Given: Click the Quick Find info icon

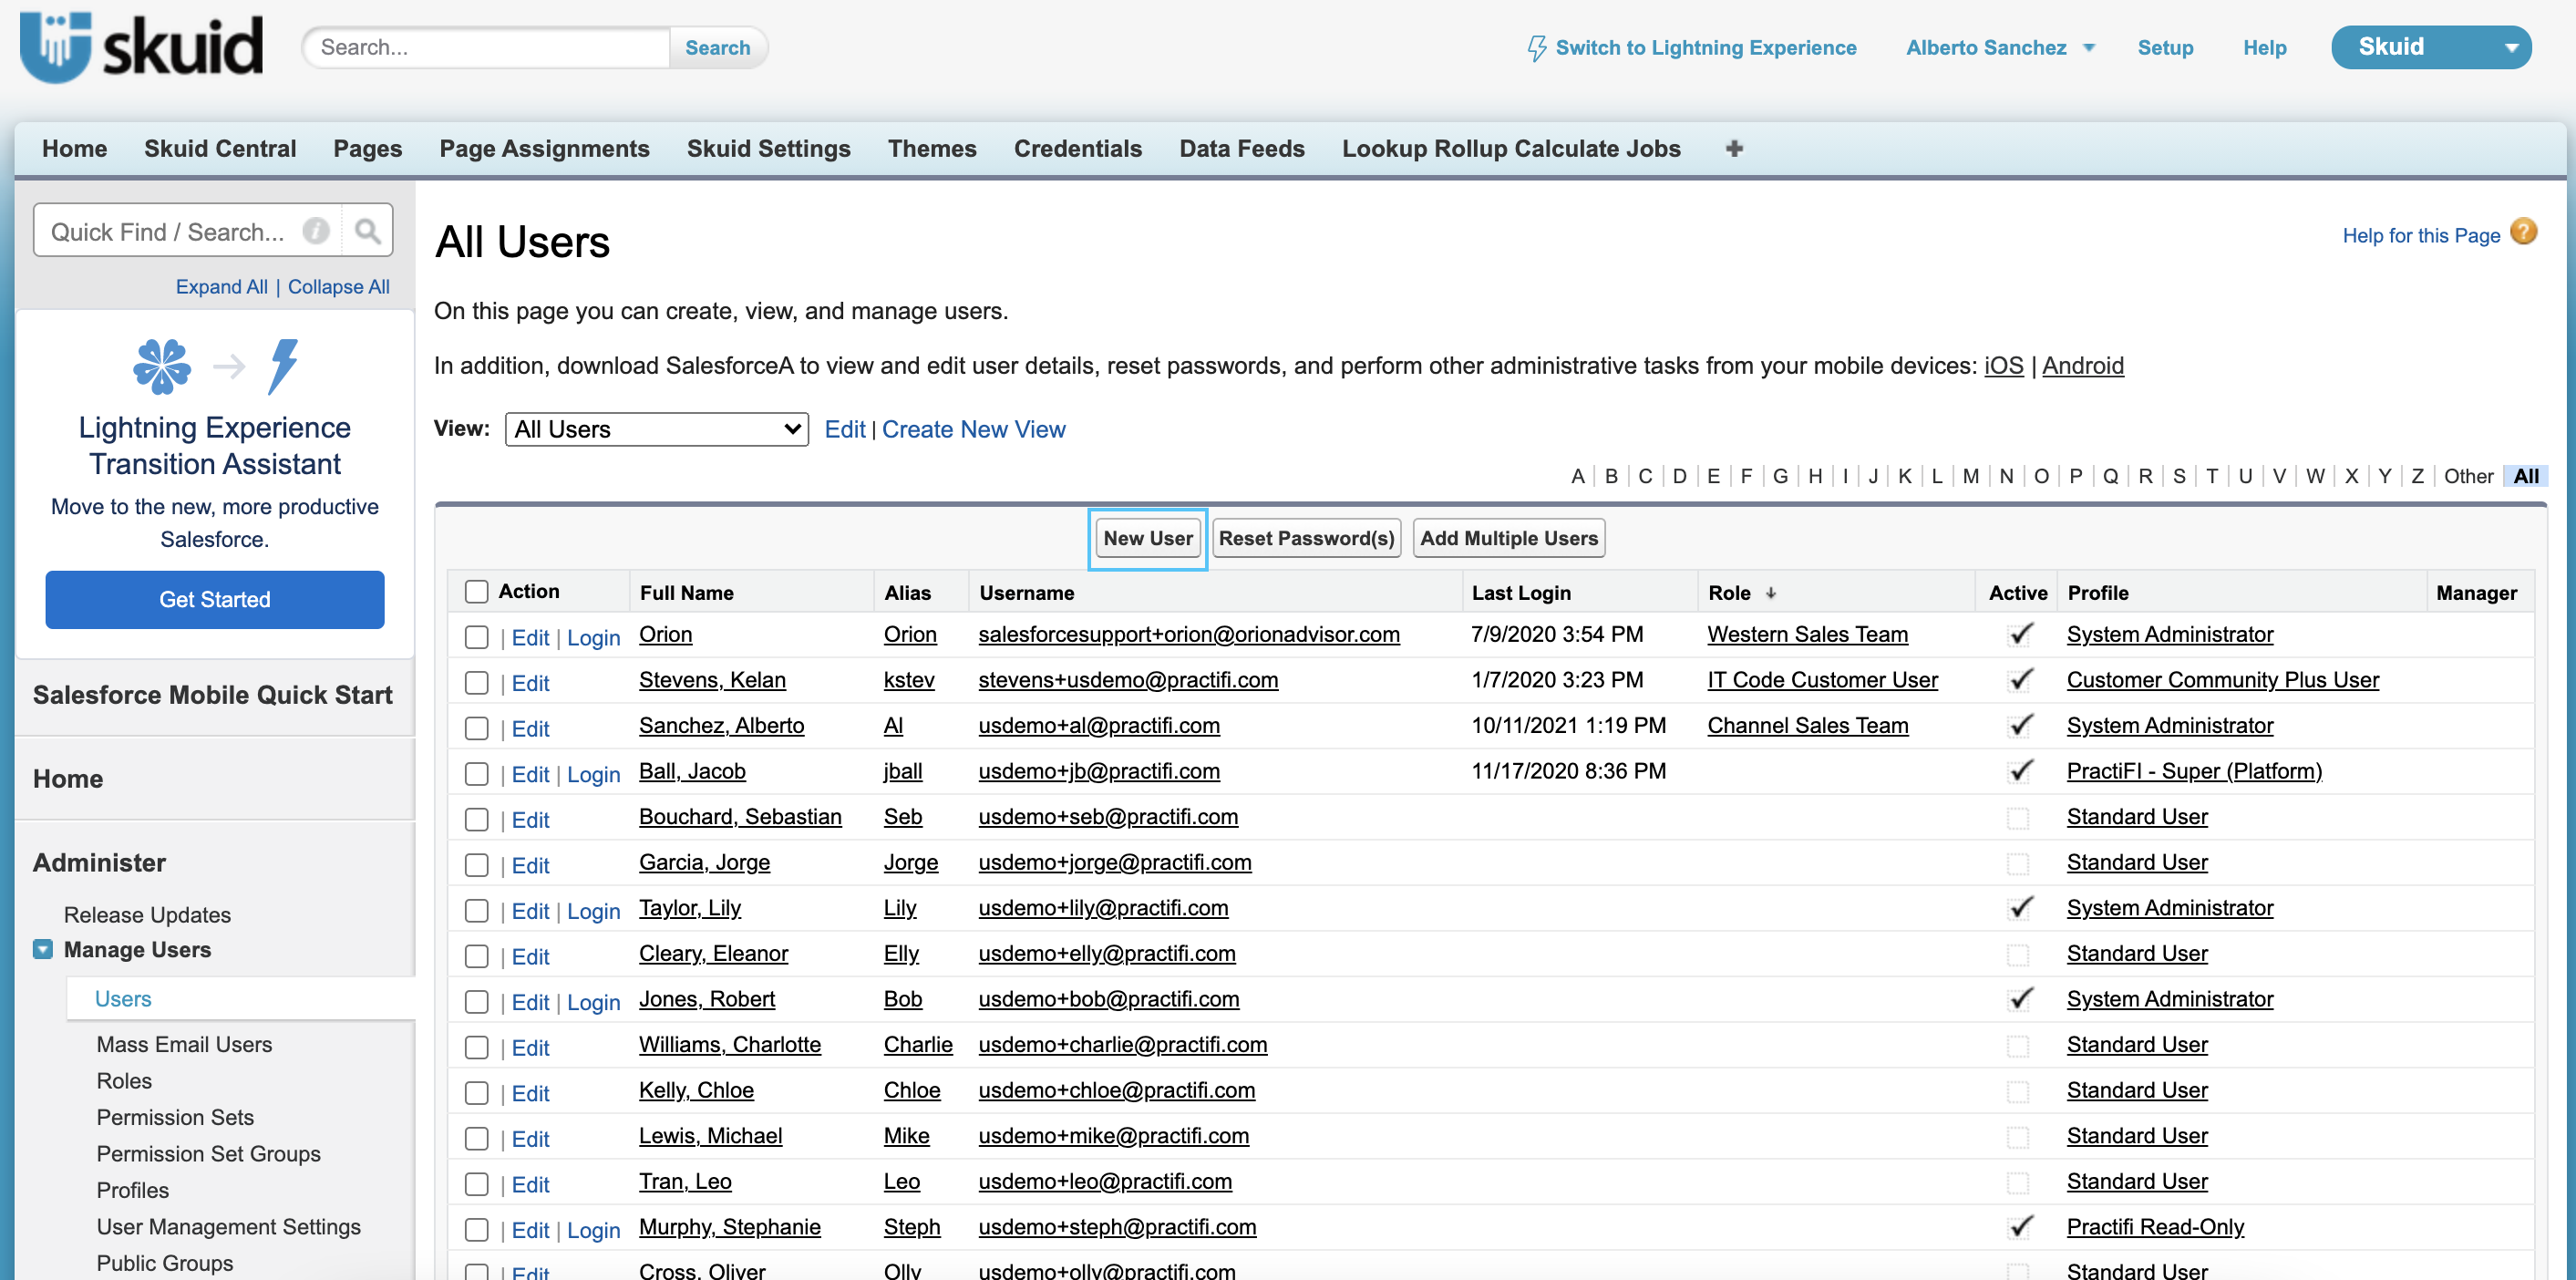Looking at the screenshot, I should 316,231.
